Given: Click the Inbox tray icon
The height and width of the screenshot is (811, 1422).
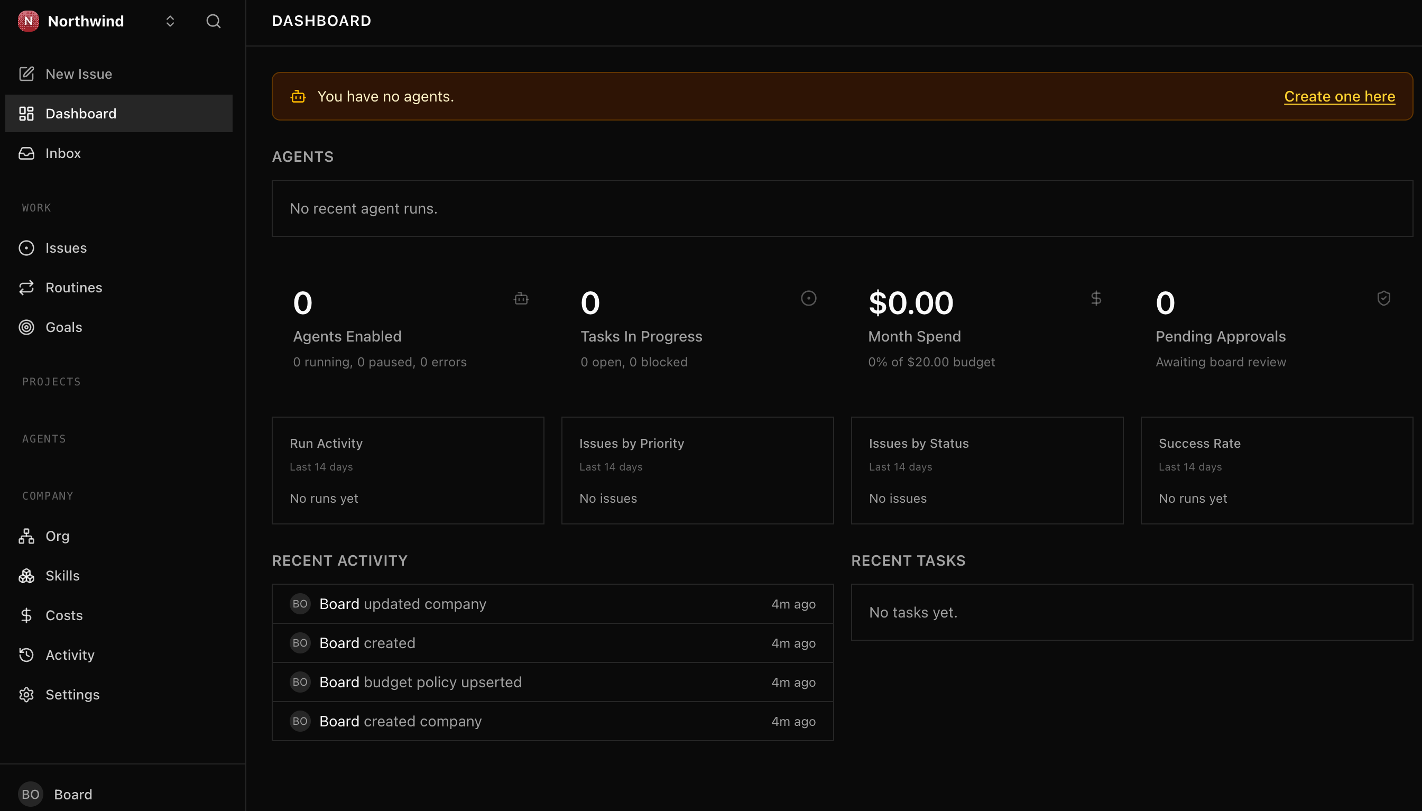Looking at the screenshot, I should point(26,153).
